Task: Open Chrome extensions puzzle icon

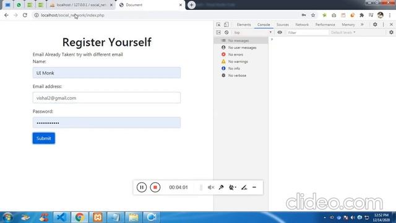Action: (361, 15)
